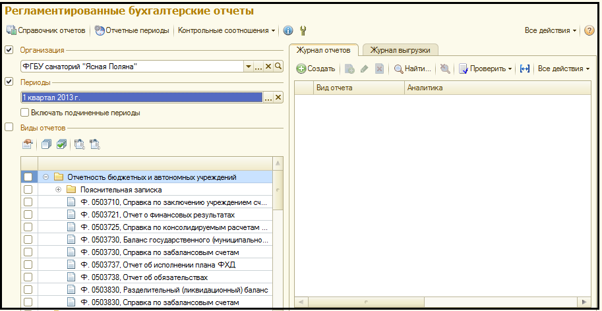602x311 pixels.
Task: Open help with the question mark icon
Action: (589, 30)
